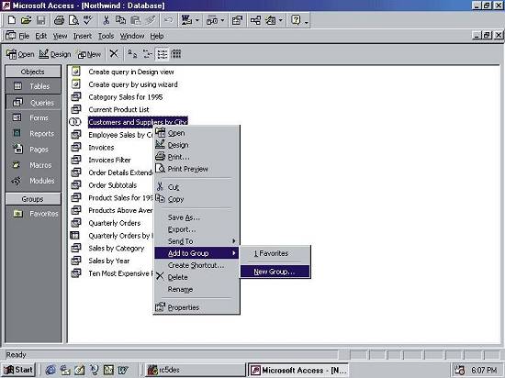Click the Cut scissors icon in the main toolbar
The image size is (505, 378).
tap(106, 20)
